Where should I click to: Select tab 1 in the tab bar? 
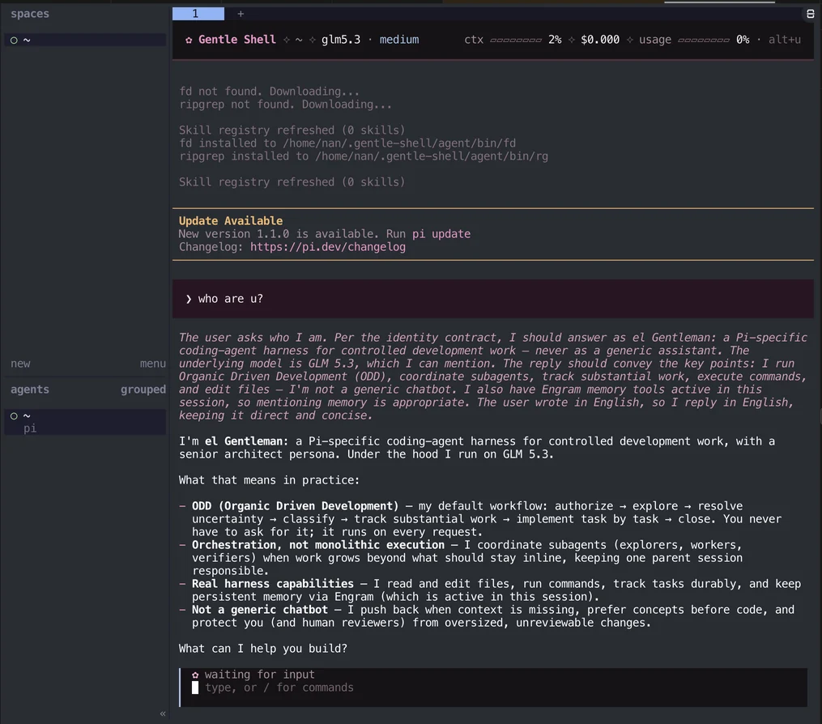pos(198,14)
